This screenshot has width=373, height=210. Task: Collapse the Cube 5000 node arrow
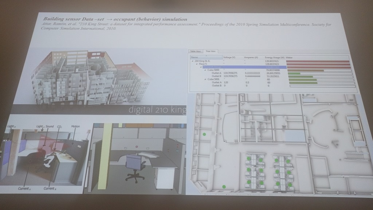(x=204, y=70)
